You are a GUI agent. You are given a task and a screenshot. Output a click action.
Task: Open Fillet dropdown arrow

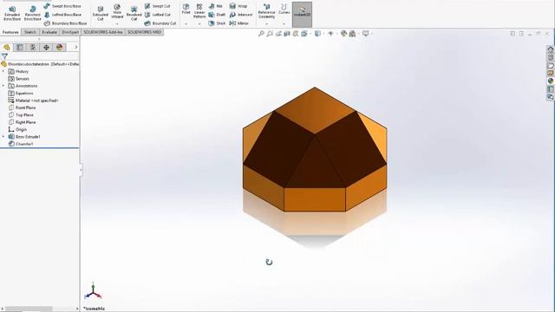point(186,23)
